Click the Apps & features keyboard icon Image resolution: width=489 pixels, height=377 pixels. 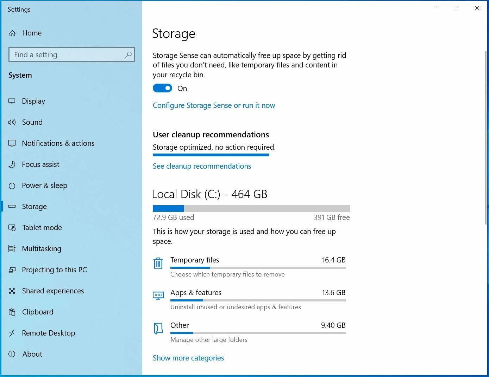(x=158, y=295)
